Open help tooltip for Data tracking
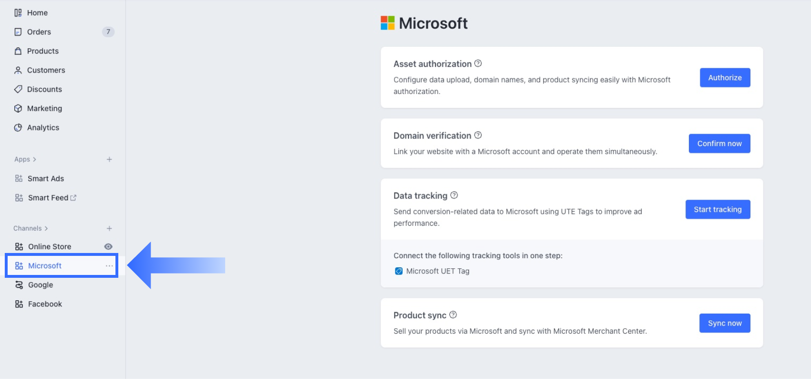 point(454,195)
